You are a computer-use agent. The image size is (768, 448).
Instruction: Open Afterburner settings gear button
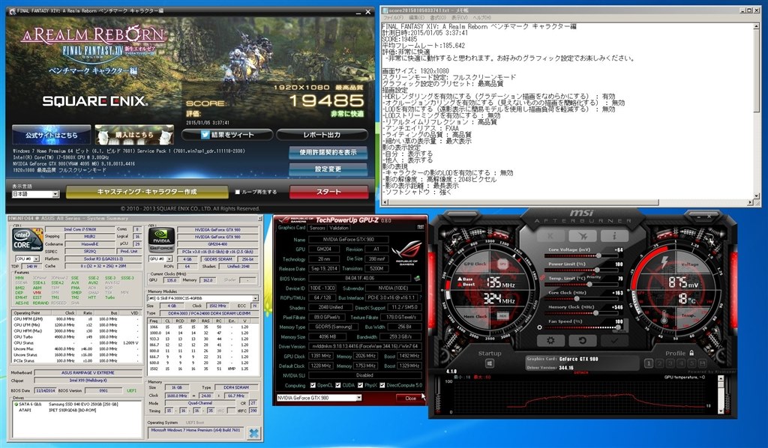pyautogui.click(x=551, y=340)
